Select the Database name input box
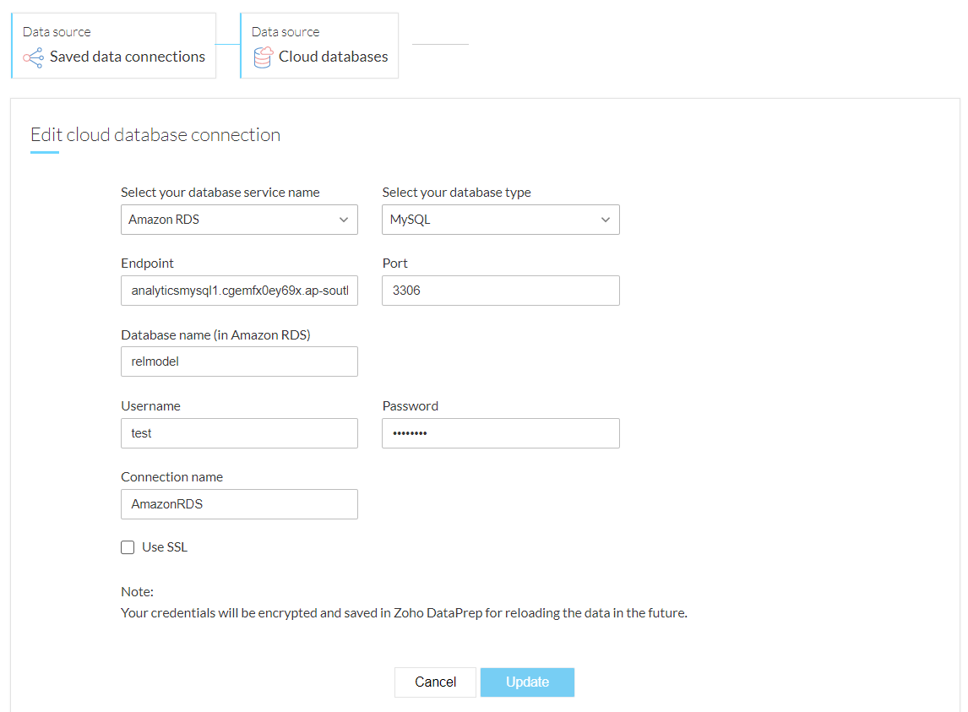This screenshot has width=968, height=712. (239, 361)
